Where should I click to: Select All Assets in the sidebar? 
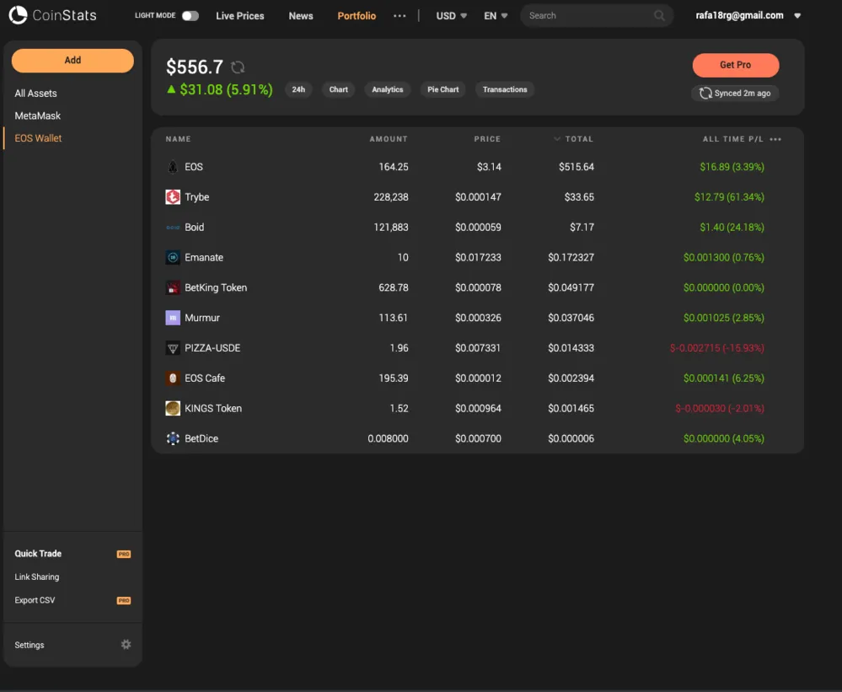point(35,94)
